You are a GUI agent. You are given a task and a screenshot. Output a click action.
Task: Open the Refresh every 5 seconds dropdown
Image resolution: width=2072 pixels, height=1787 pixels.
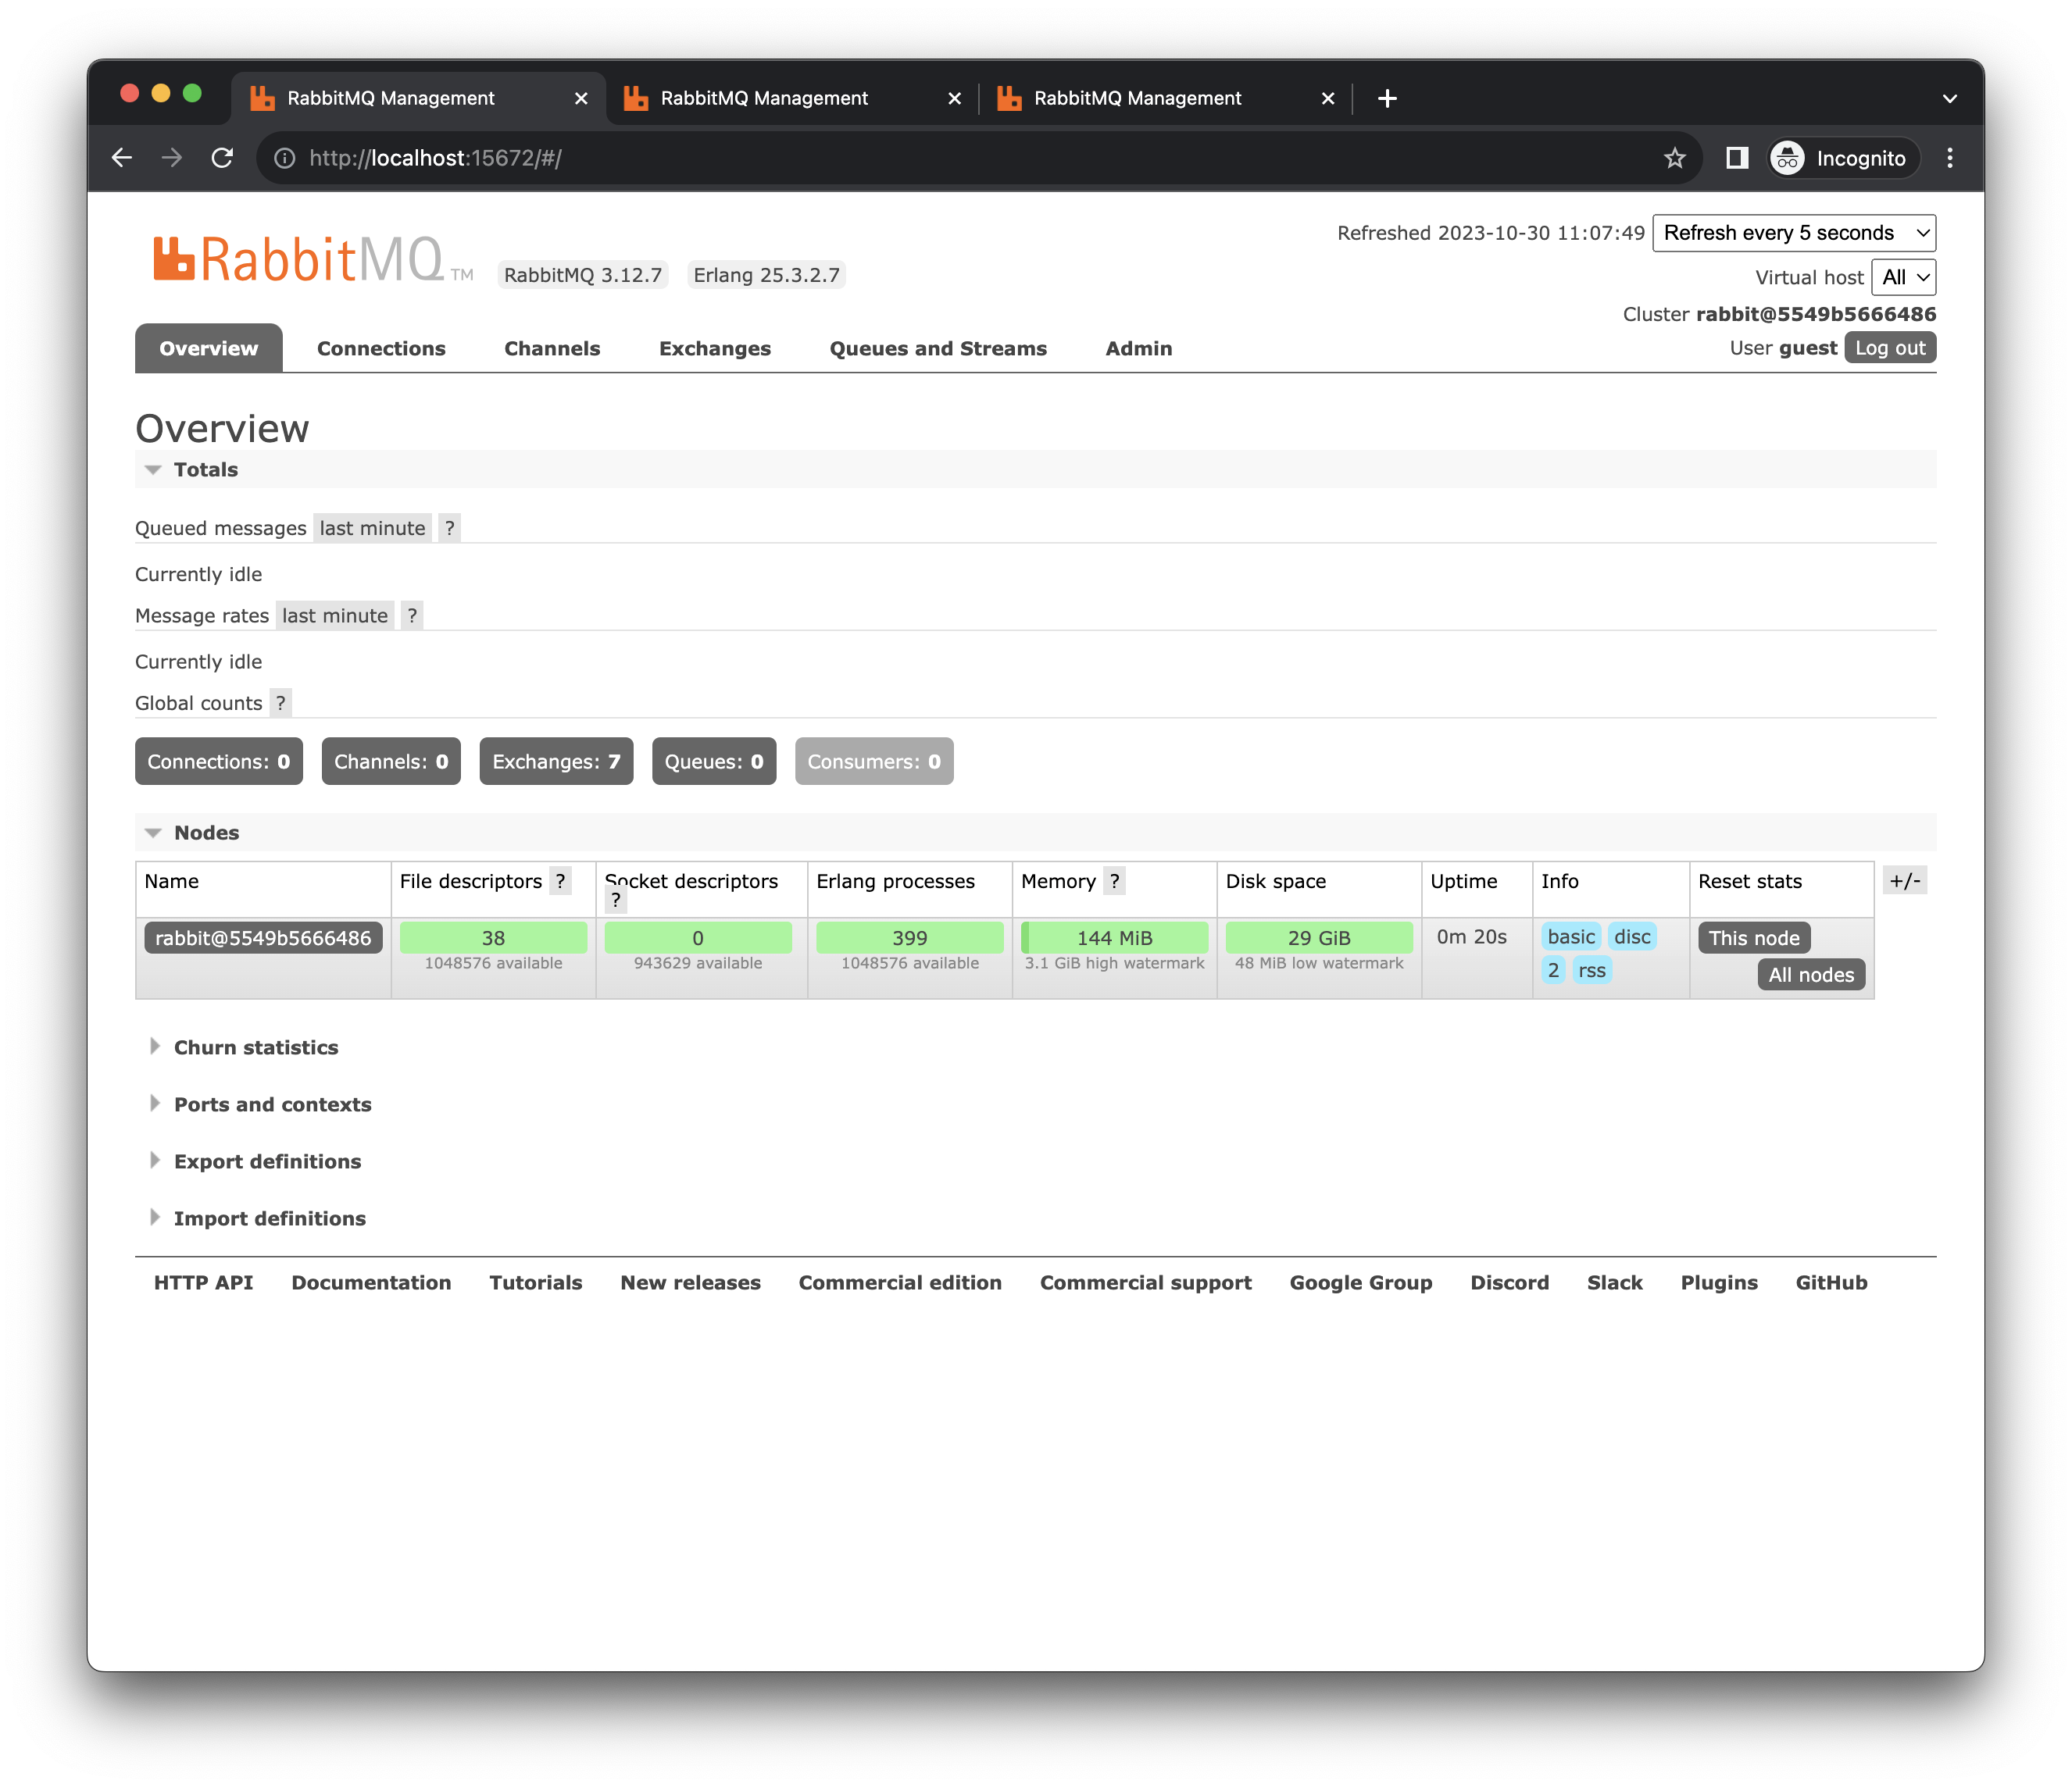pyautogui.click(x=1794, y=233)
